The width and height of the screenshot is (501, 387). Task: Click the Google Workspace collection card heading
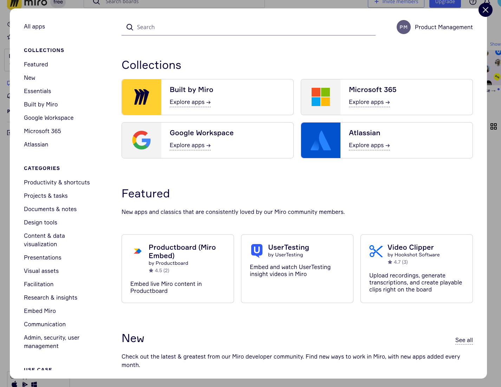(x=202, y=133)
